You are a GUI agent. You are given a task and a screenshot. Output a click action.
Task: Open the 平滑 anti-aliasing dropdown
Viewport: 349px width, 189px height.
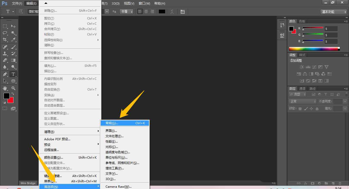[127, 11]
